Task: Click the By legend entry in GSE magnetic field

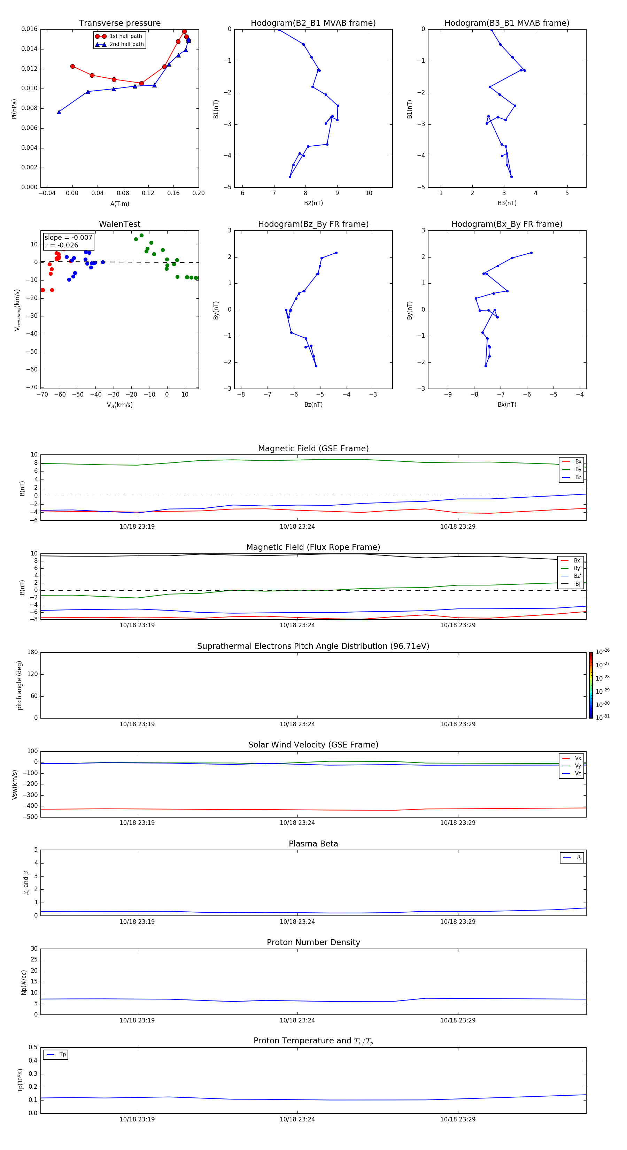Action: click(x=572, y=469)
